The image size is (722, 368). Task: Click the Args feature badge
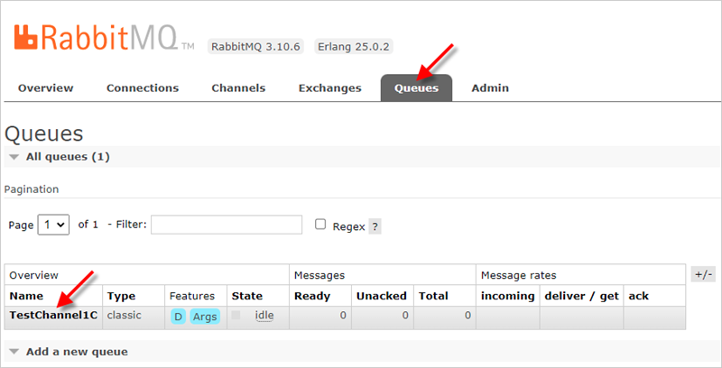tap(205, 317)
